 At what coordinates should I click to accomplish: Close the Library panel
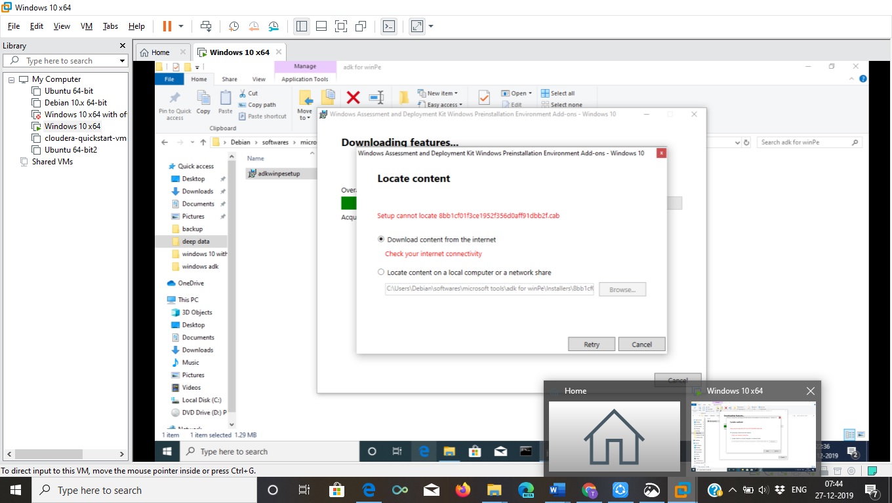(122, 46)
